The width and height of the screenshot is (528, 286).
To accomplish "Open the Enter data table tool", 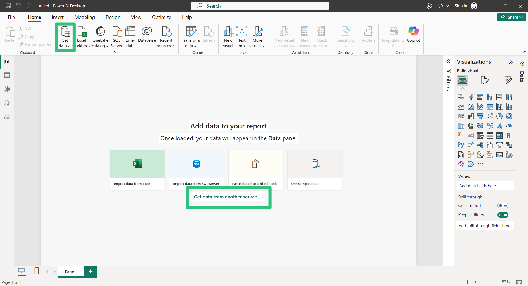I will point(130,37).
